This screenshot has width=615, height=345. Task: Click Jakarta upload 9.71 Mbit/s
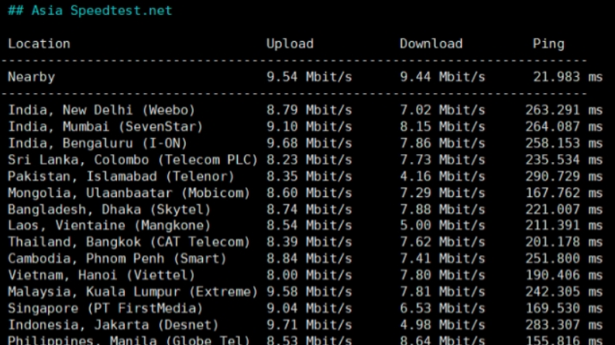(x=309, y=325)
